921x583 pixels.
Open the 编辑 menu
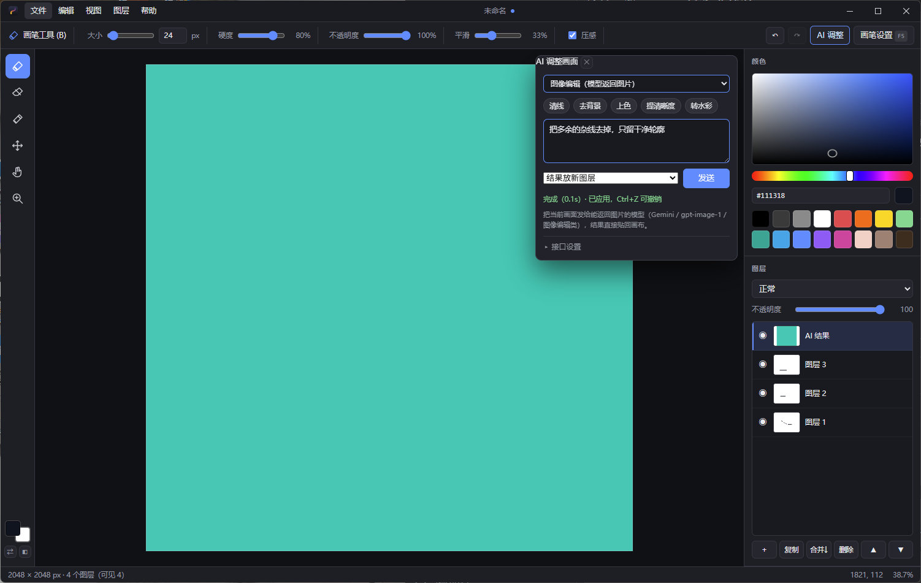(x=66, y=10)
